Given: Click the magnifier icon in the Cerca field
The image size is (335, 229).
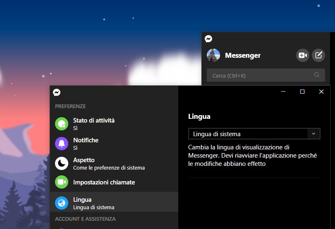Looking at the screenshot, I should coord(317,75).
